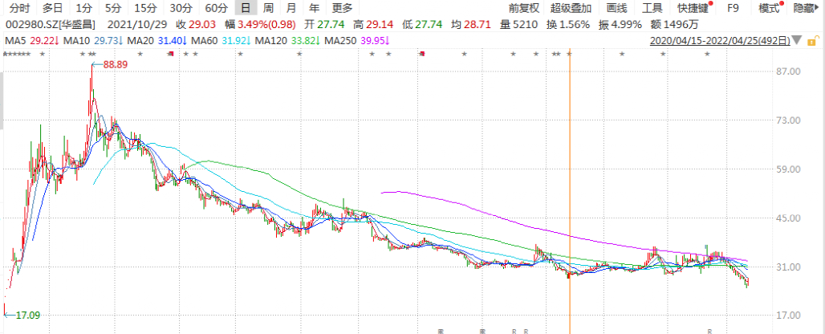Select the 60分 period tab
The height and width of the screenshot is (334, 825).
216,8
